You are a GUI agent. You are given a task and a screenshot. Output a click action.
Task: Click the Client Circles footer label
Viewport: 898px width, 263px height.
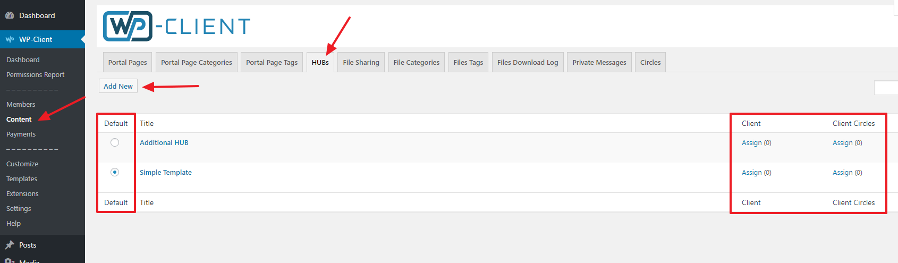click(853, 202)
